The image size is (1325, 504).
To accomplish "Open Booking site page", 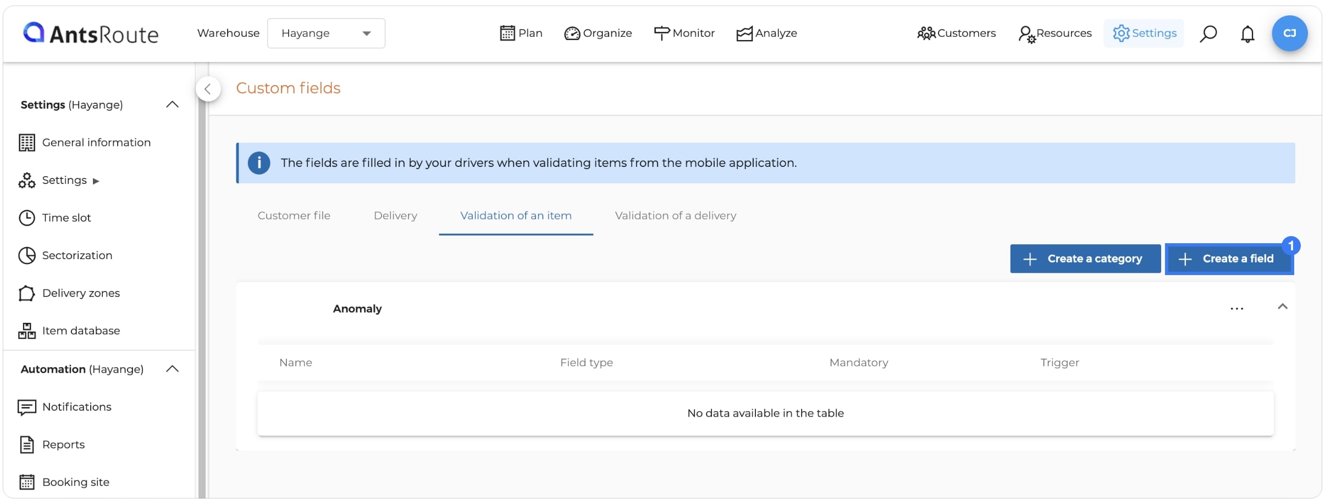I will [x=76, y=483].
